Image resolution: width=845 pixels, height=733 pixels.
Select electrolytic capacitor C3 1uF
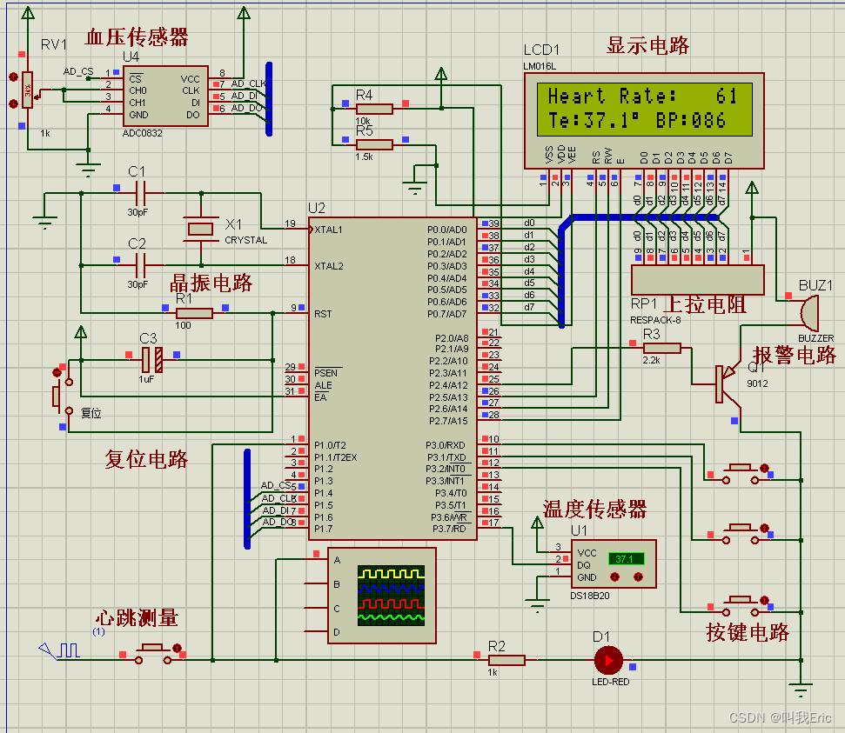[x=152, y=360]
